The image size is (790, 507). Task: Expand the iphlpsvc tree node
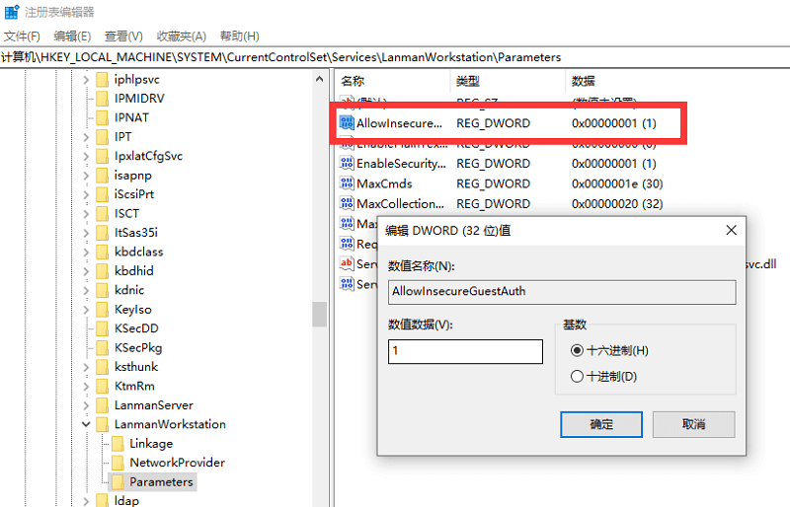(x=86, y=80)
